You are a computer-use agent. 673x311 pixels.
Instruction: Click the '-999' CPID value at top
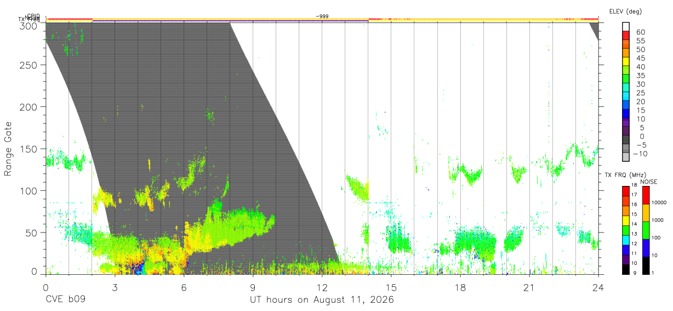tap(322, 16)
